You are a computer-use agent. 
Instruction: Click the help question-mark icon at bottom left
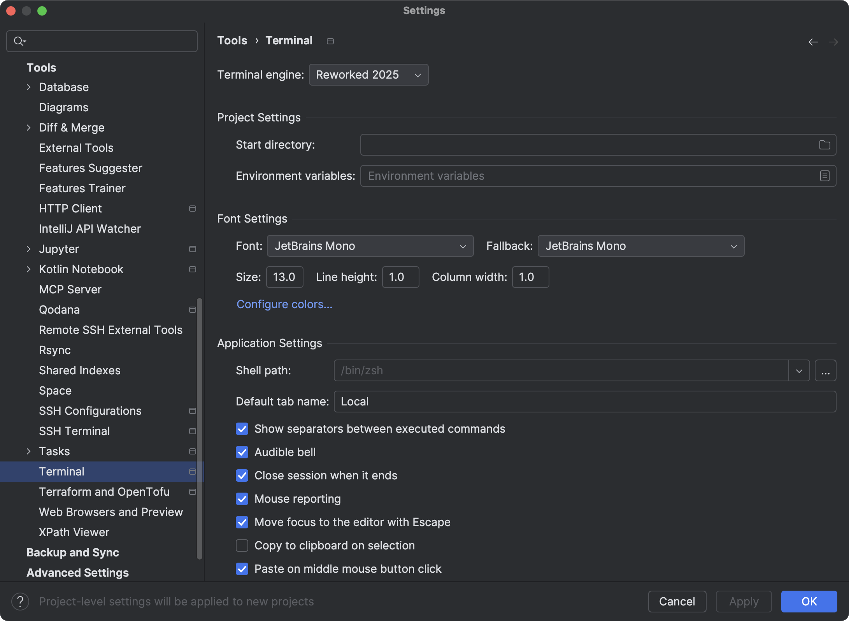click(x=20, y=601)
